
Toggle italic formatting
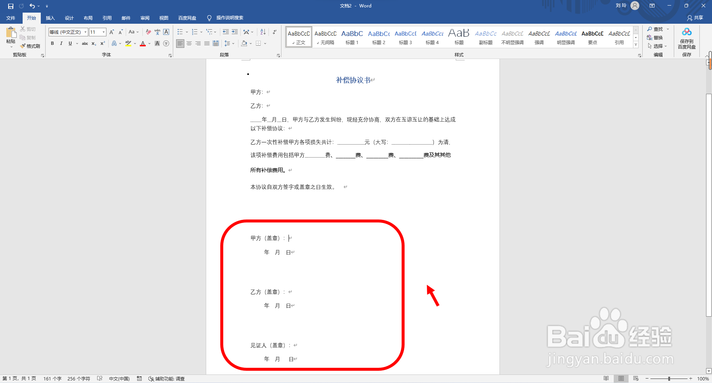pyautogui.click(x=61, y=43)
